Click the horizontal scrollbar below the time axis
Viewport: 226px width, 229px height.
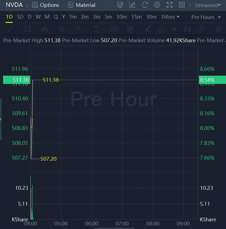(x=114, y=228)
